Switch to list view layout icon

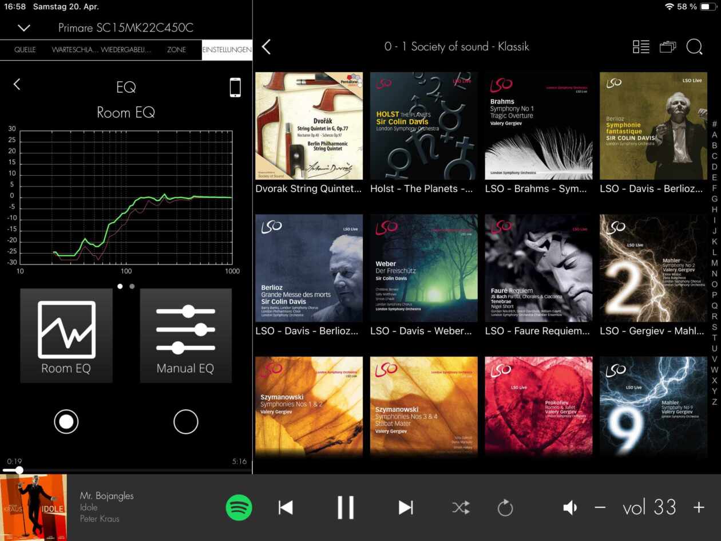coord(641,47)
